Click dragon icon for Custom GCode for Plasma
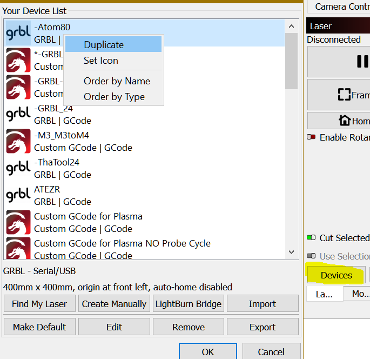The image size is (370, 359). point(18,222)
